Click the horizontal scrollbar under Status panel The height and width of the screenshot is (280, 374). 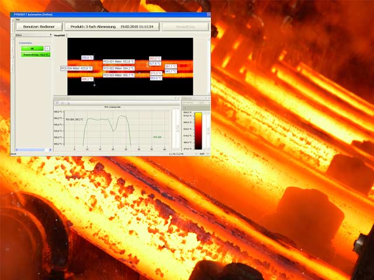tap(32, 149)
